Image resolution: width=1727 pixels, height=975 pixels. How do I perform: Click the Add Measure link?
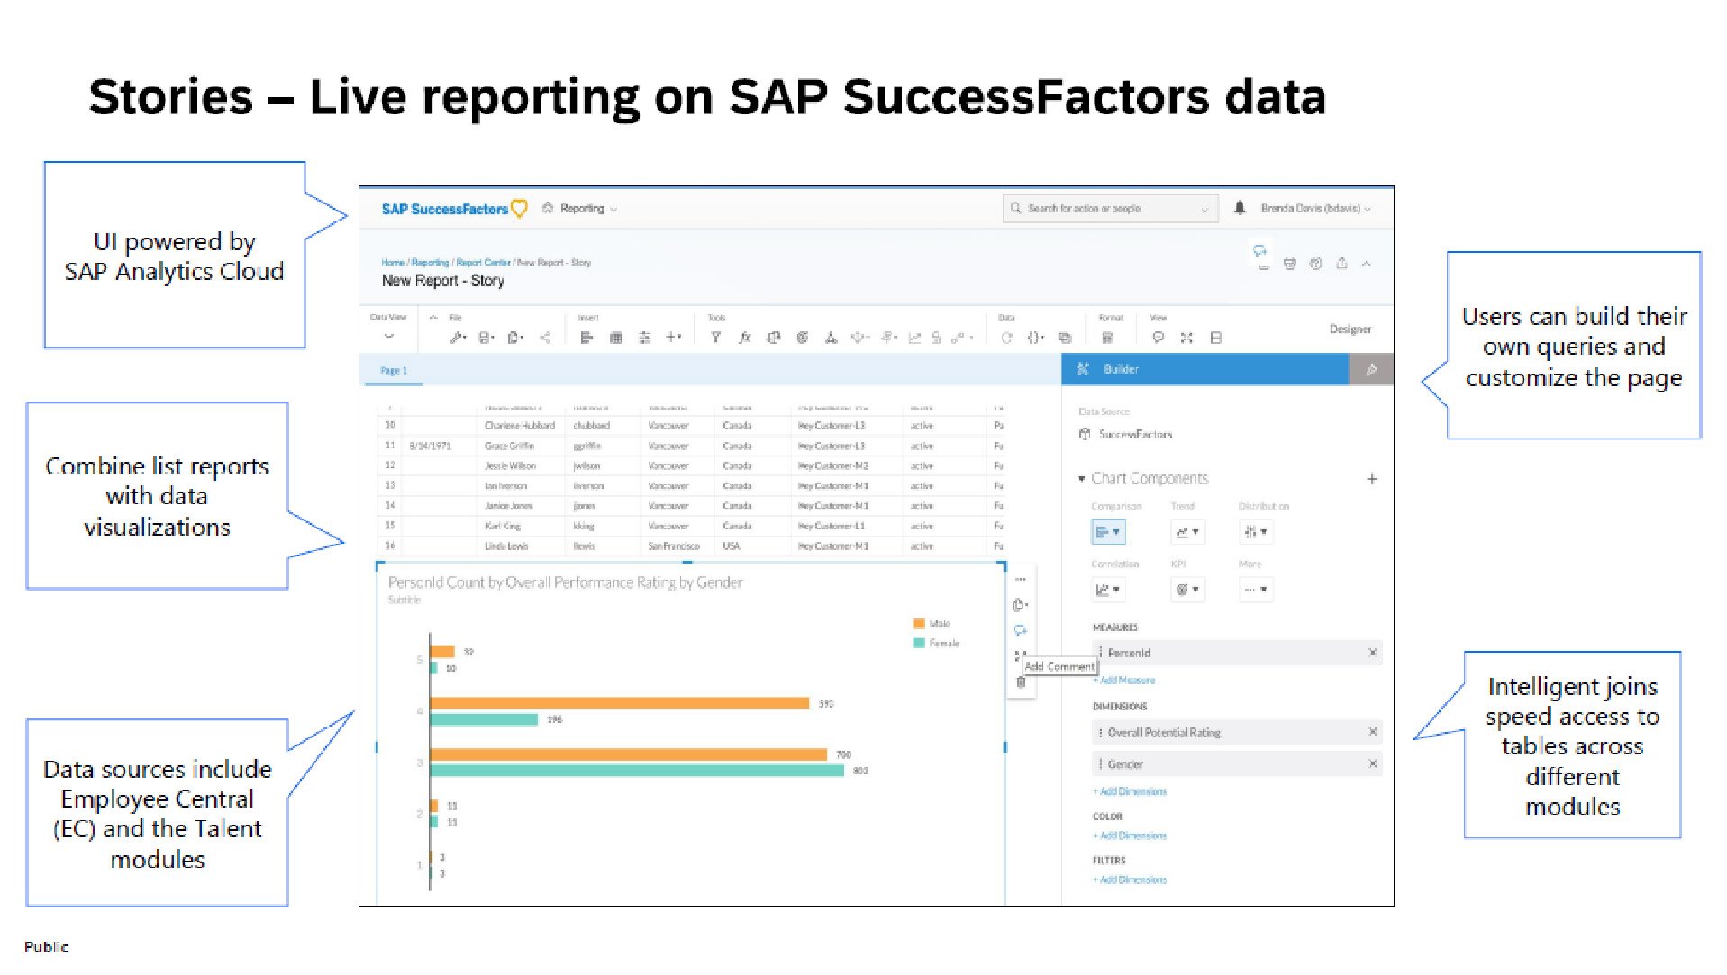coord(1126,681)
